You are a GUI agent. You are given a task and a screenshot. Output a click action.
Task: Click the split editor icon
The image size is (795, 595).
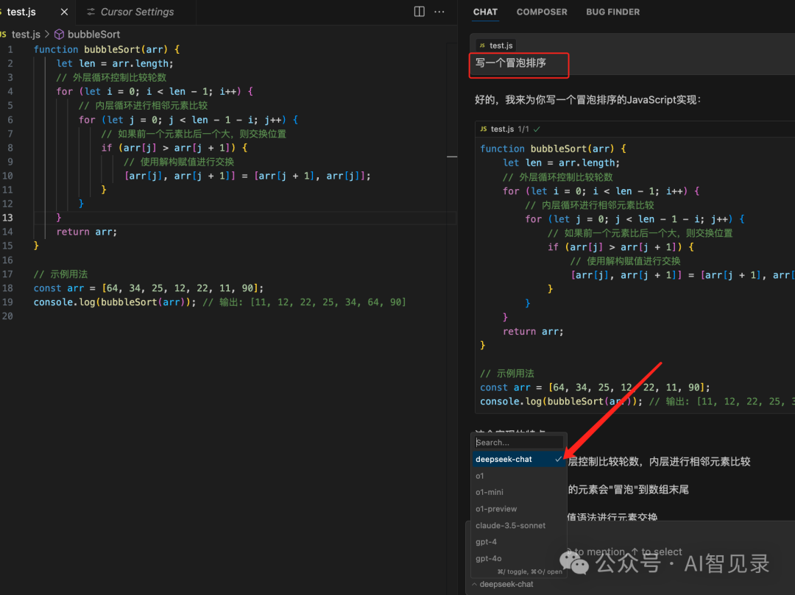coord(419,12)
